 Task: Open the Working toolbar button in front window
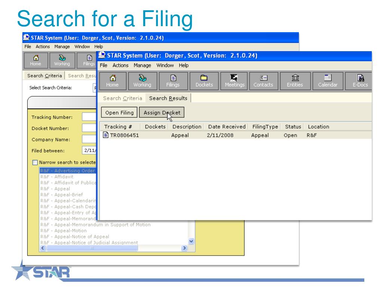coord(142,81)
